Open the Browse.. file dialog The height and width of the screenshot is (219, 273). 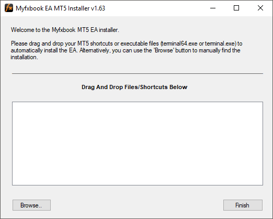(x=31, y=205)
